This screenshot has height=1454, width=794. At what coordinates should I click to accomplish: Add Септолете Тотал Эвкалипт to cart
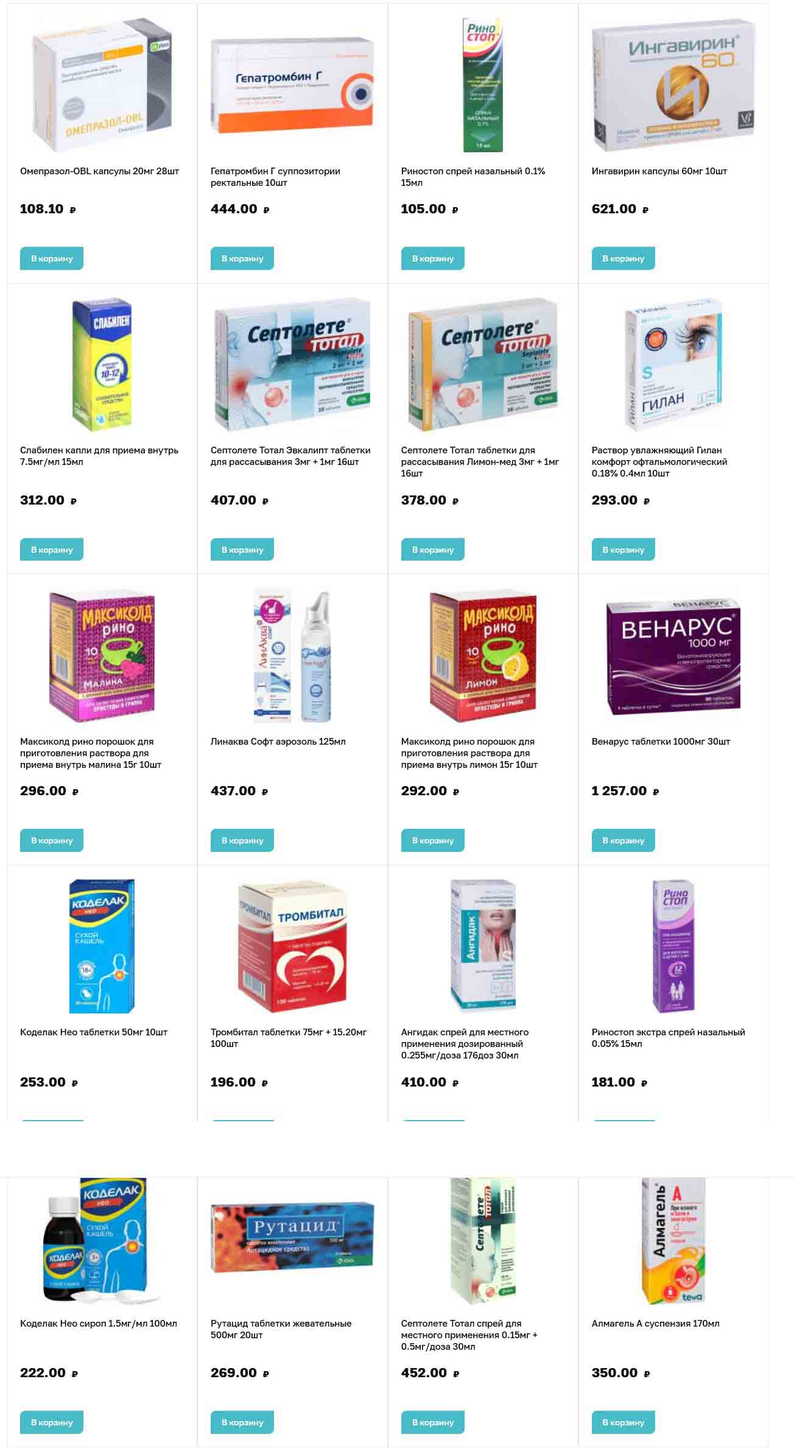point(242,550)
